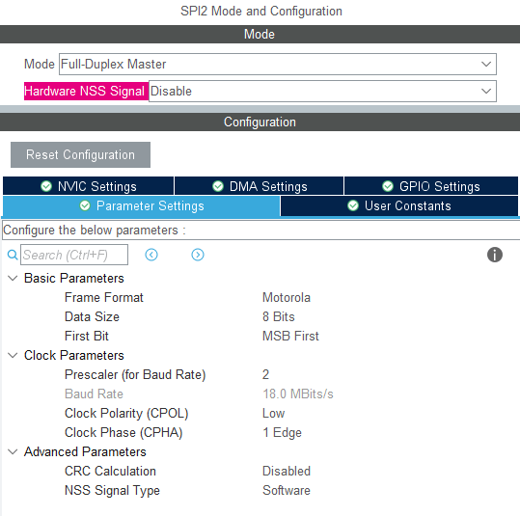Click NVIC Settings green check icon
Image resolution: width=520 pixels, height=516 pixels.
[x=46, y=186]
